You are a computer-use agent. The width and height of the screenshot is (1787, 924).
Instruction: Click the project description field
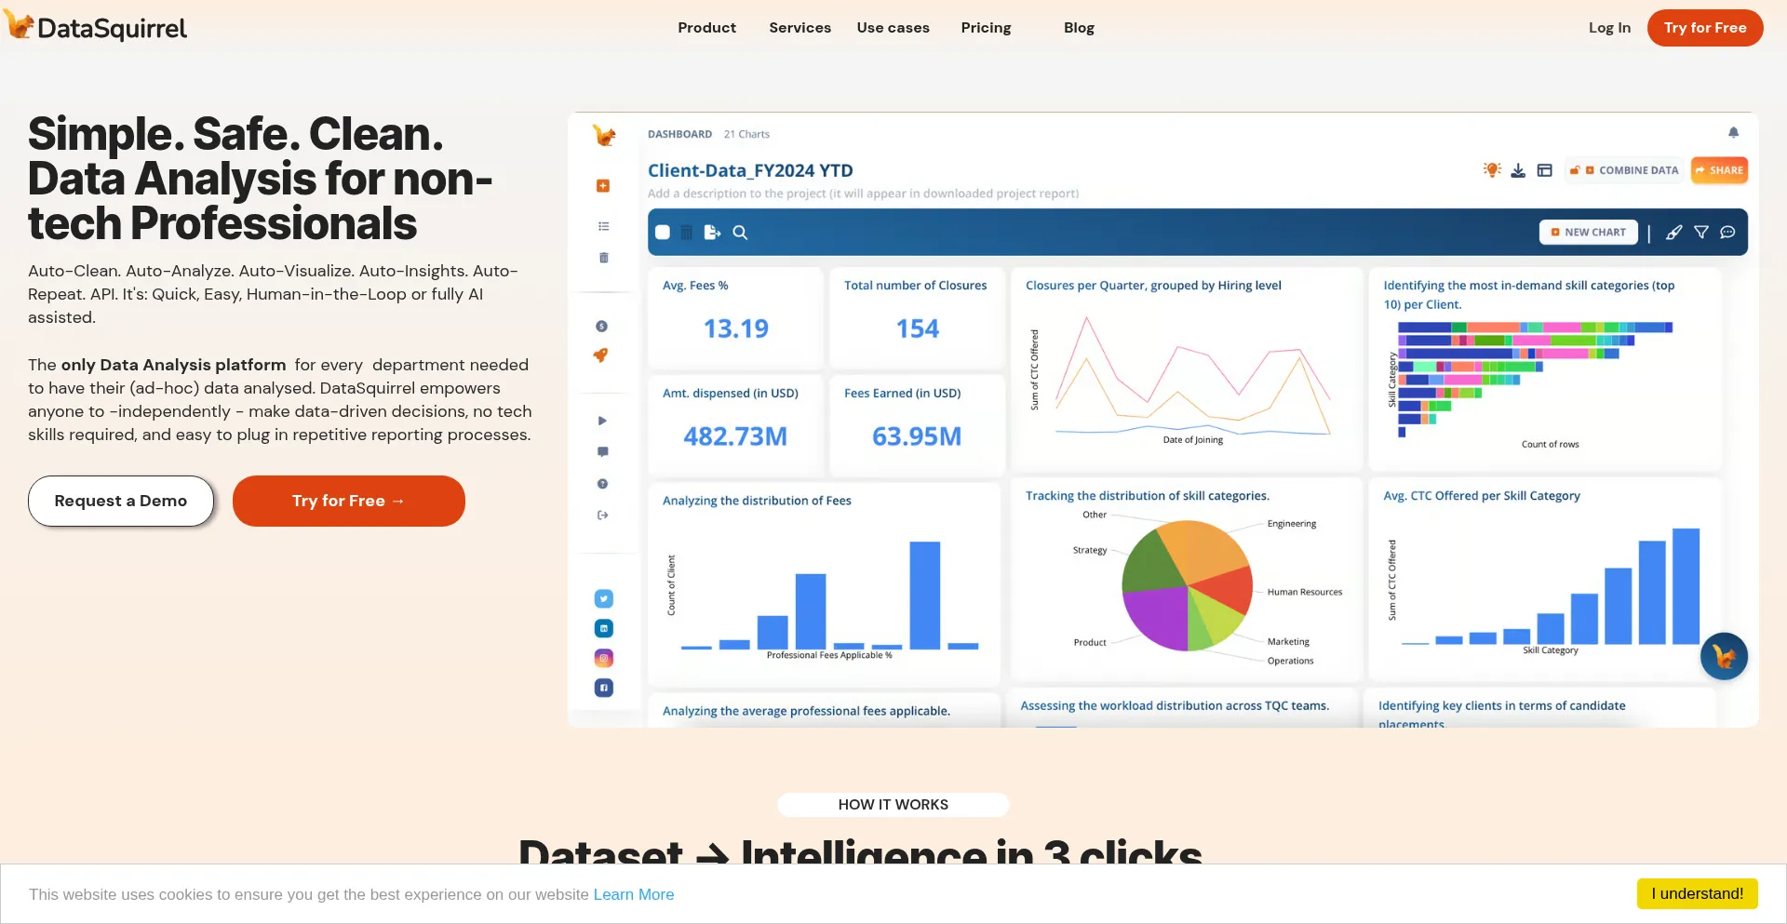coord(864,193)
